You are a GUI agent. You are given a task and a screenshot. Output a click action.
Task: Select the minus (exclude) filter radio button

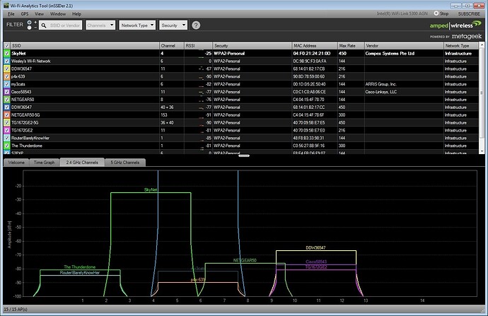coord(29,28)
